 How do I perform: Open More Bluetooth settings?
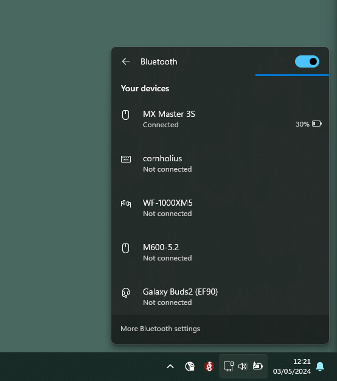[x=160, y=329]
